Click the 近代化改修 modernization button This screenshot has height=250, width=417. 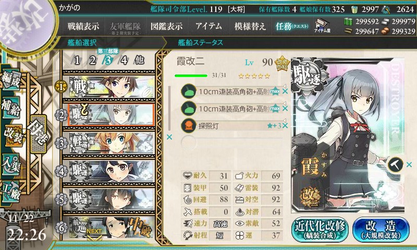pos(320,230)
